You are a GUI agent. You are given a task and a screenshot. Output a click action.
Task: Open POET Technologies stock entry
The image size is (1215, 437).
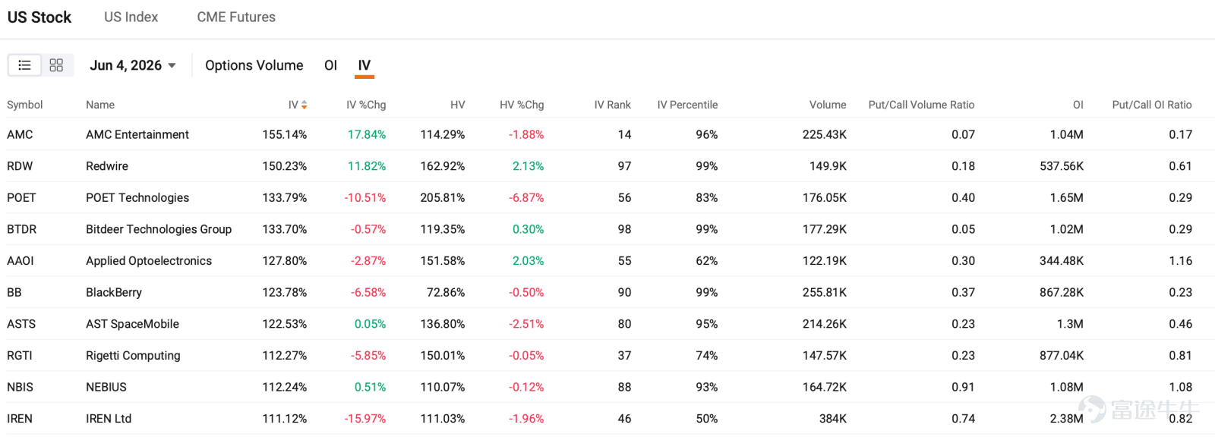tap(607, 197)
